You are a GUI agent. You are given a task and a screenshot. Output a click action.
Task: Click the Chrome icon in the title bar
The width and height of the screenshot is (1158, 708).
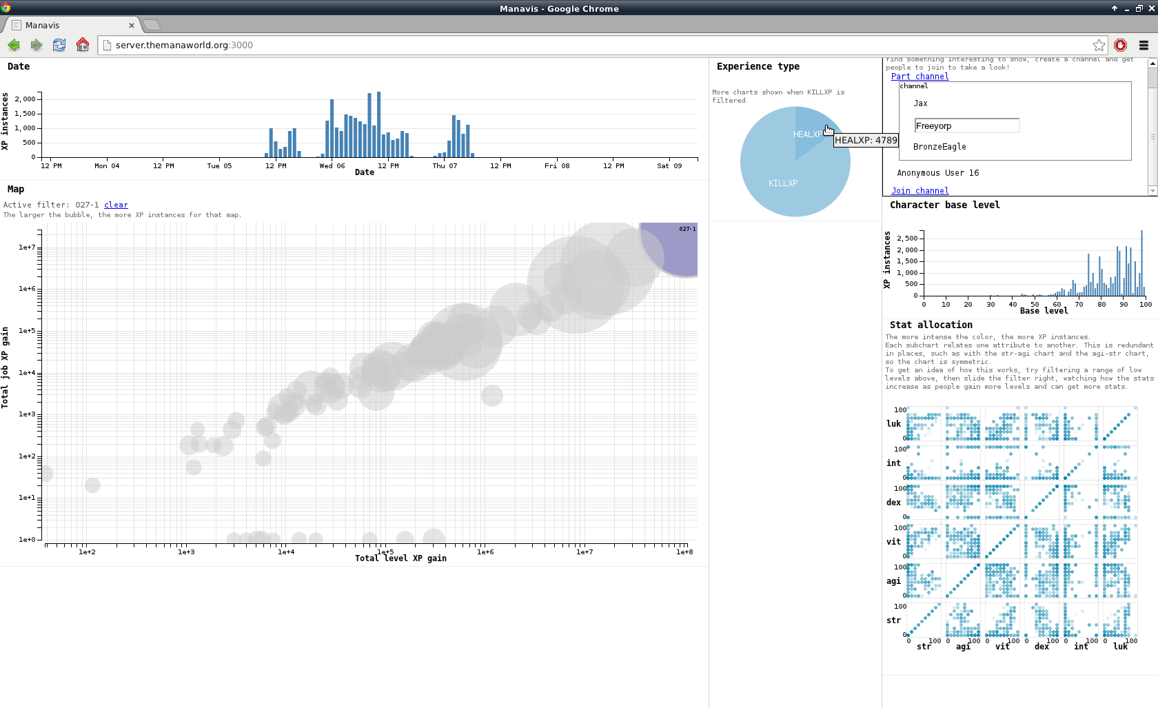pyautogui.click(x=6, y=8)
